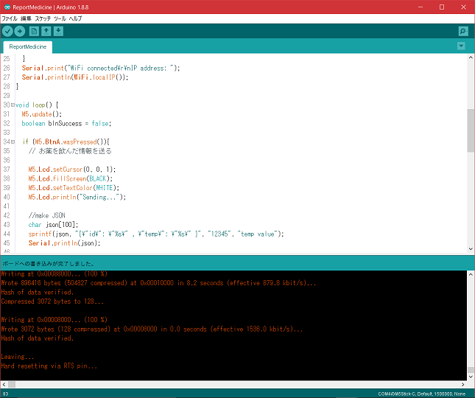Click the Verify sketch checkmark icon

click(x=7, y=31)
